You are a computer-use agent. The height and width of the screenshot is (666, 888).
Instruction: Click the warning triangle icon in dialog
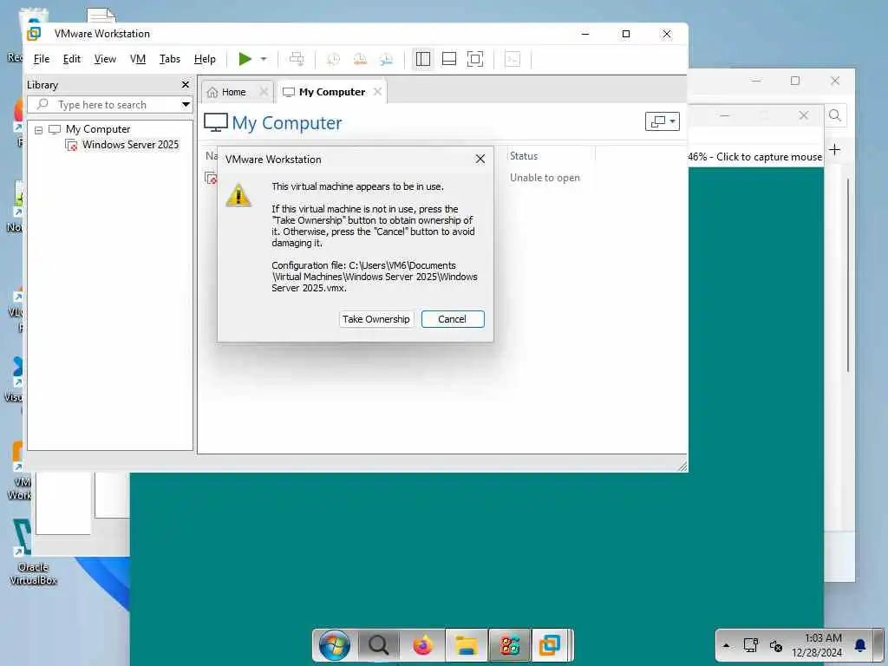pos(238,195)
